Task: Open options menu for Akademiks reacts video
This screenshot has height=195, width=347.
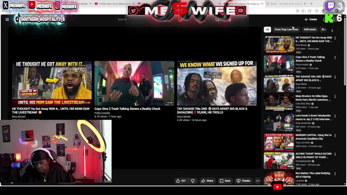Action: [335, 116]
